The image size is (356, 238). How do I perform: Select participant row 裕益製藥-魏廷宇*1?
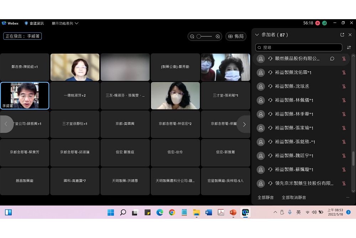tap(301, 156)
